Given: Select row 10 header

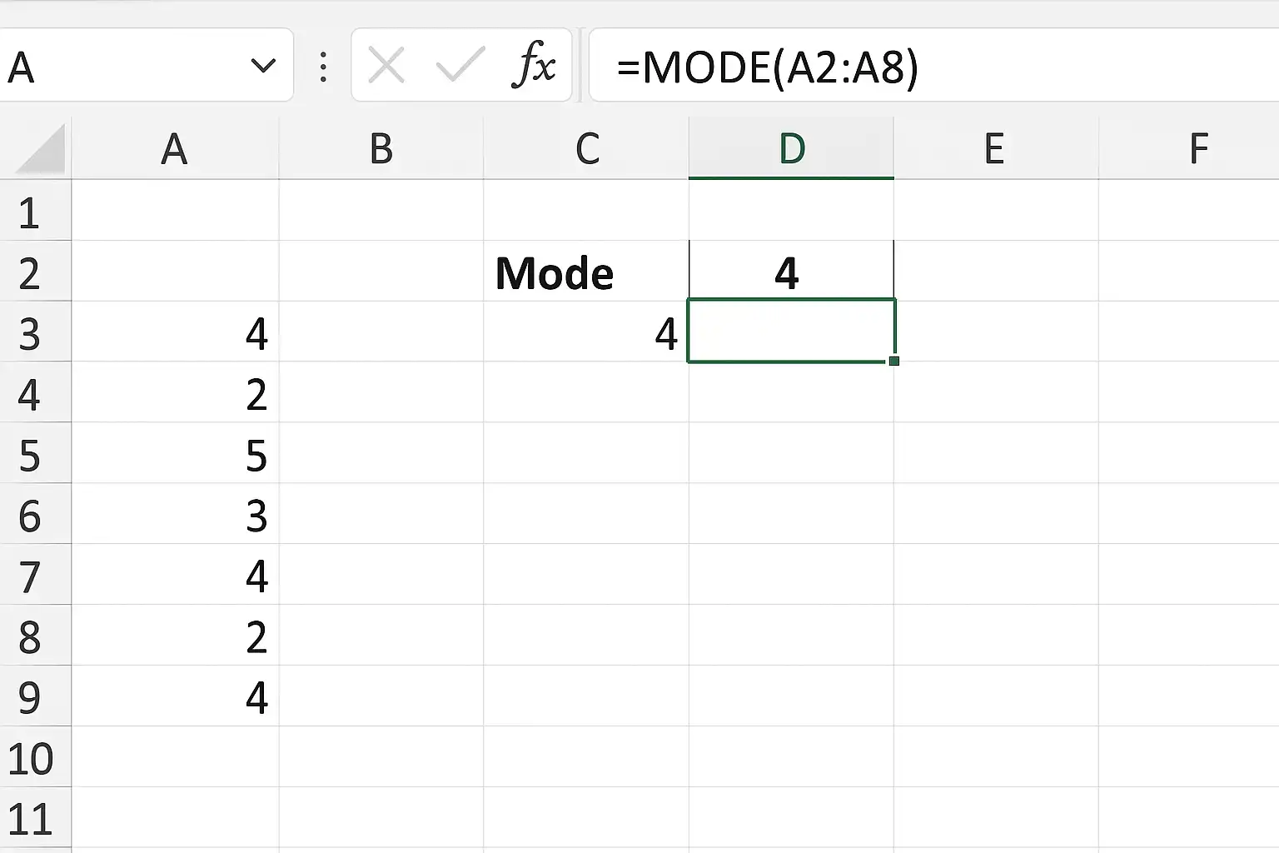Looking at the screenshot, I should (x=30, y=758).
